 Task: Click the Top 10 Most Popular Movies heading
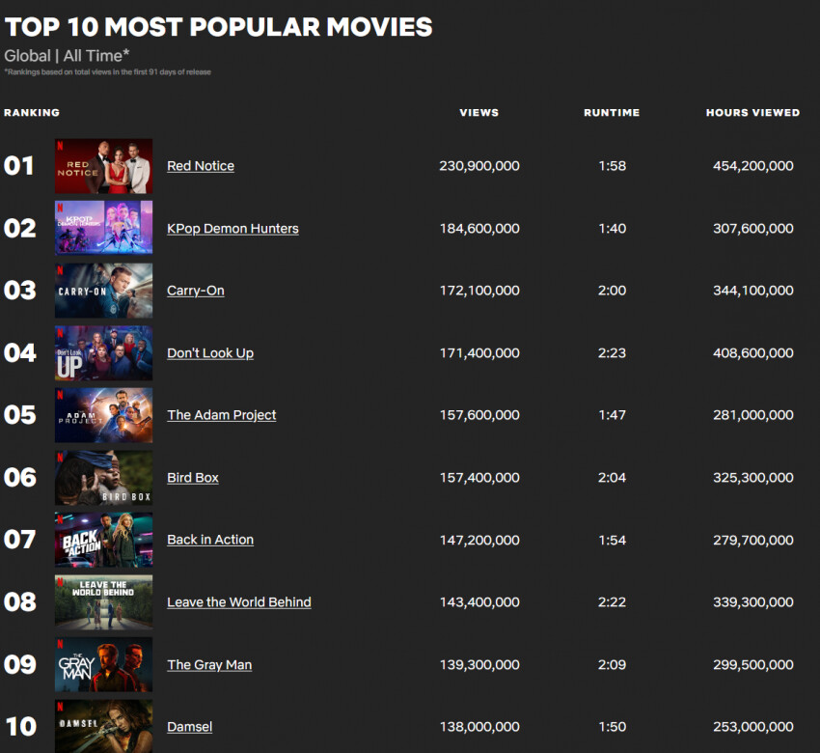pos(219,27)
